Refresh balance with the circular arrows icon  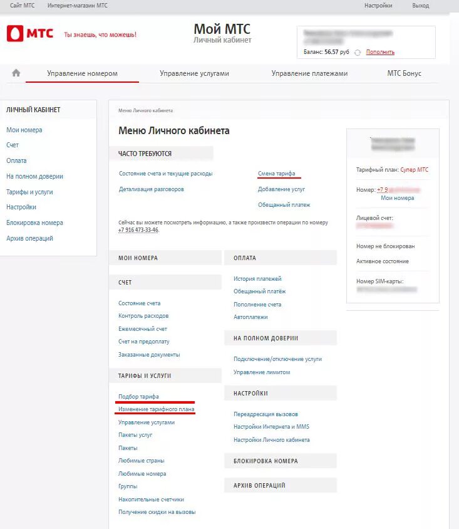[x=358, y=52]
